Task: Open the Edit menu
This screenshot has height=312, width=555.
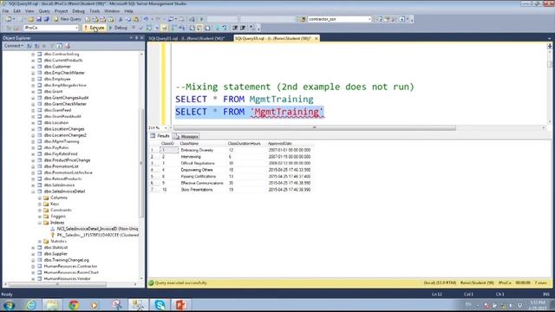Action: coord(16,11)
